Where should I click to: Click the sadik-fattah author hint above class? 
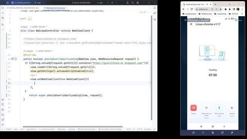(39, 27)
